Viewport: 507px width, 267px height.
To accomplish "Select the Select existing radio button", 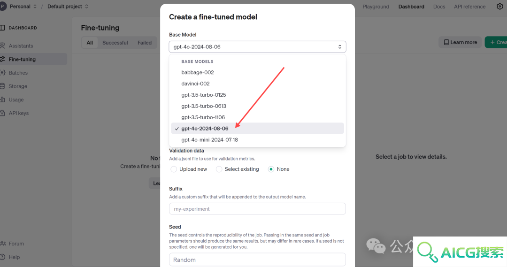I will click(219, 169).
